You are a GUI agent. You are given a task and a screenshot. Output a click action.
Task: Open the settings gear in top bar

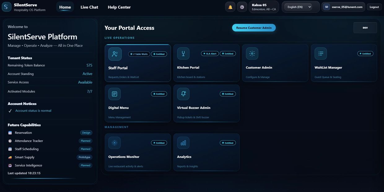[x=242, y=7]
